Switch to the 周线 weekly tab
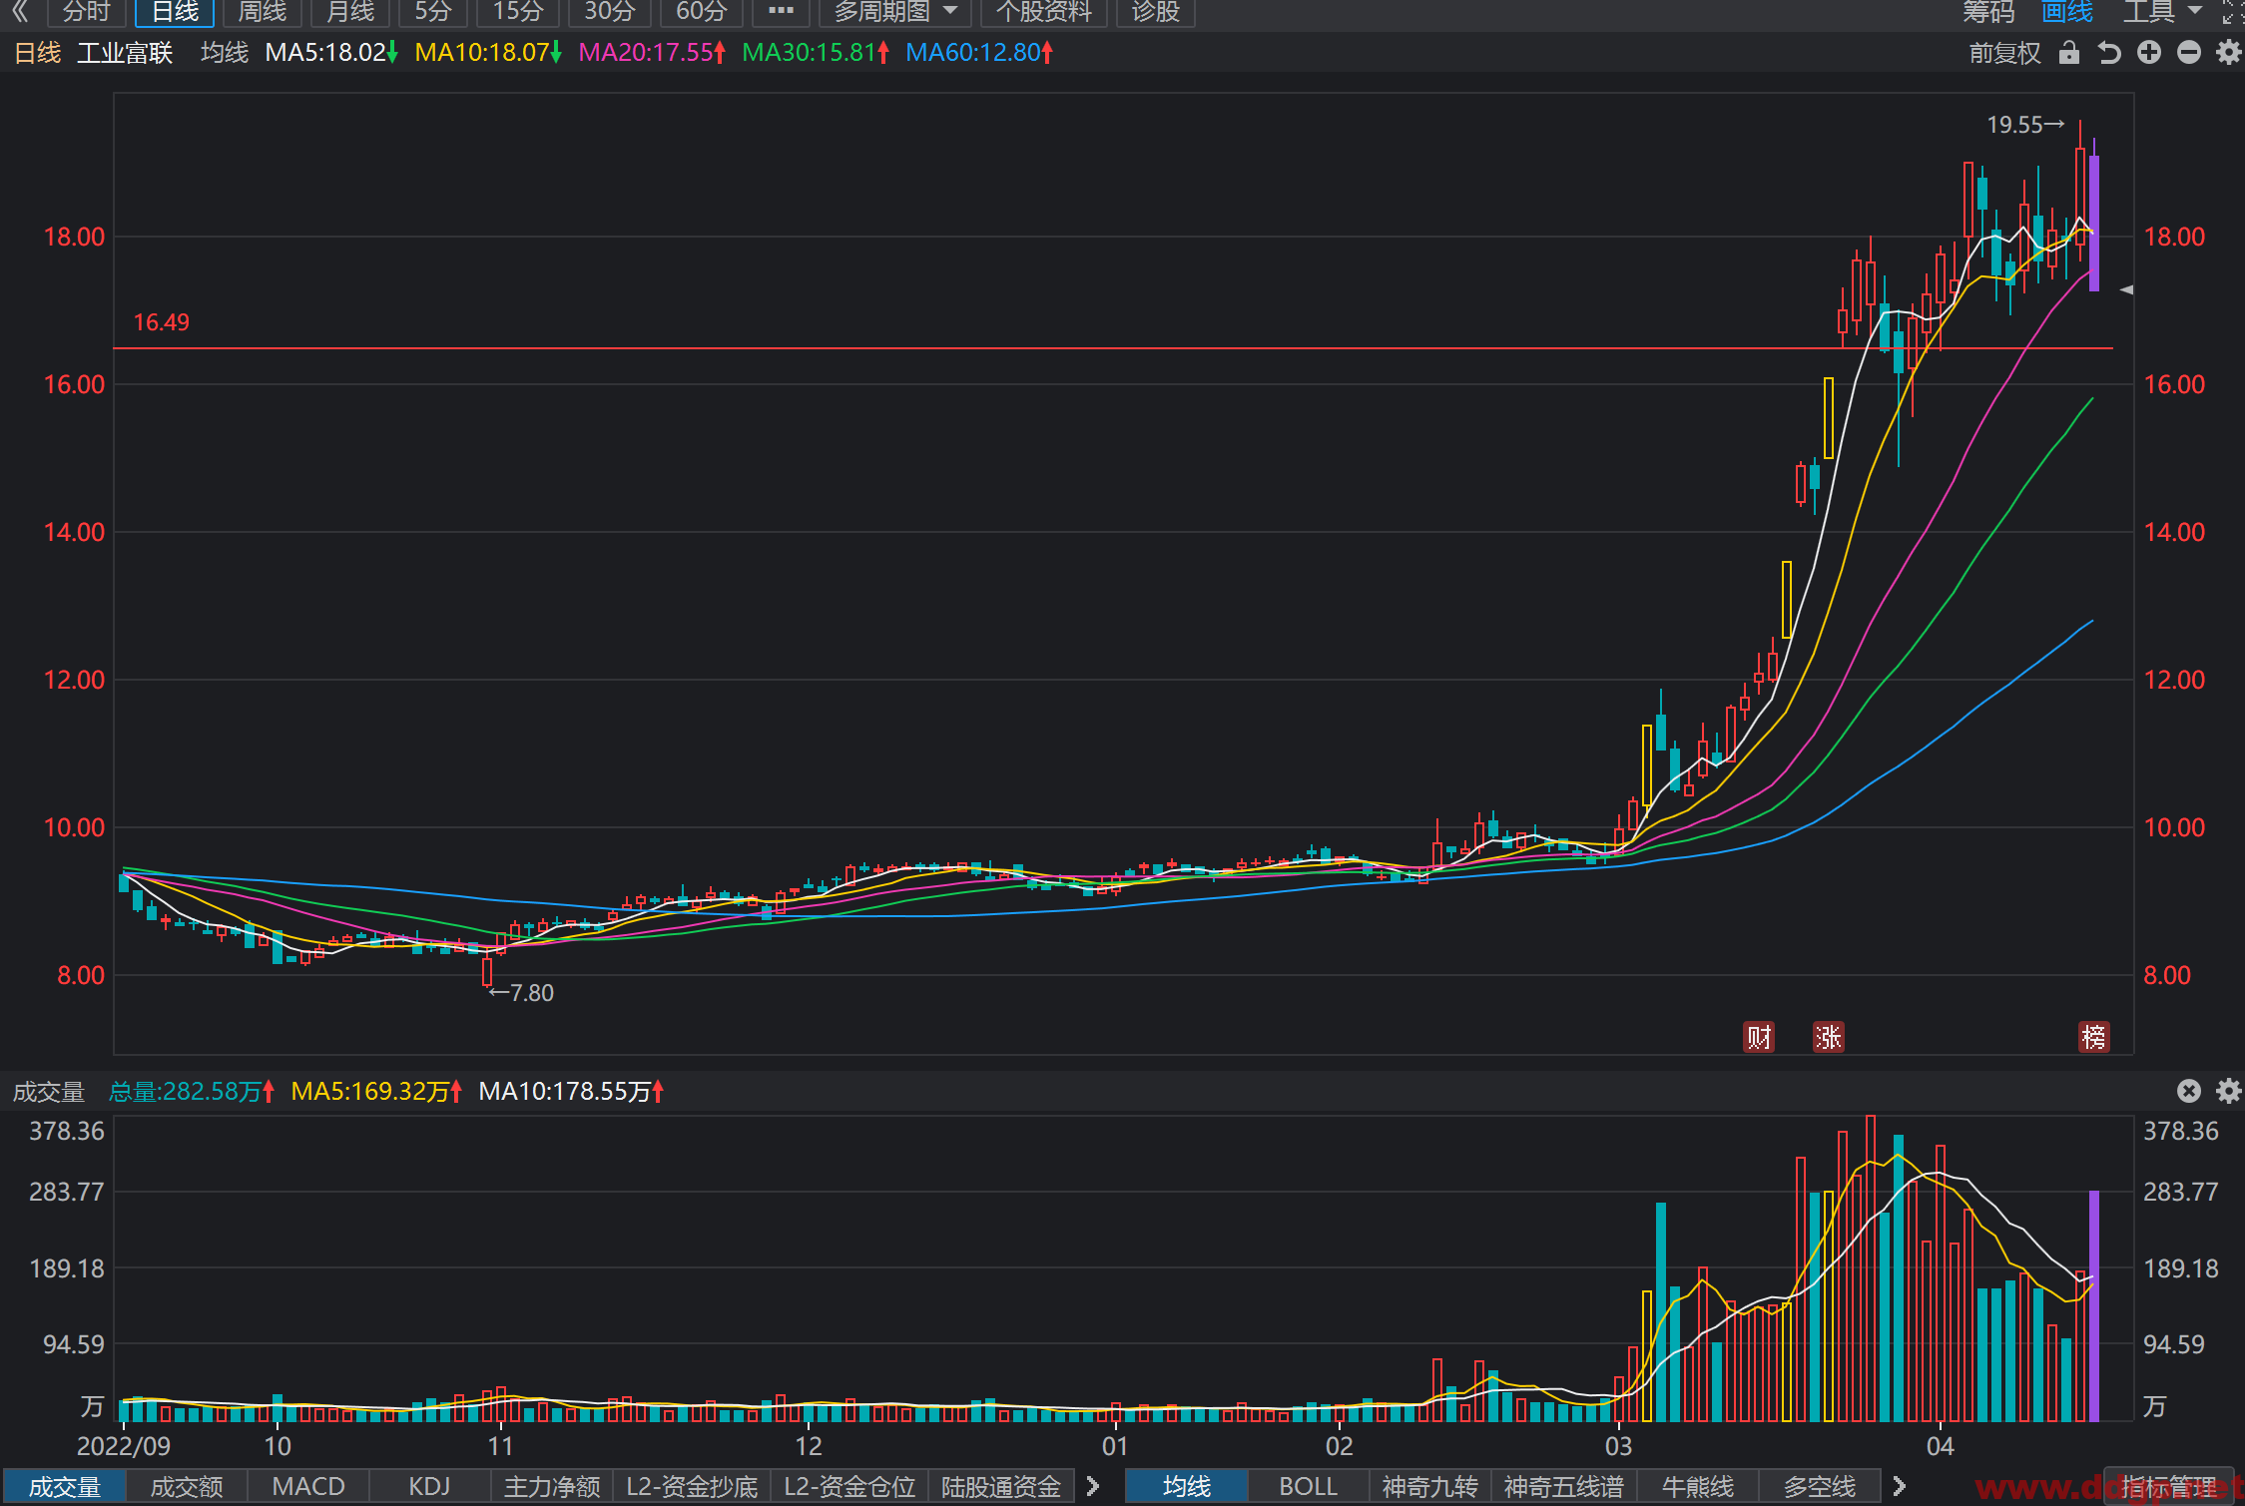 coord(262,12)
